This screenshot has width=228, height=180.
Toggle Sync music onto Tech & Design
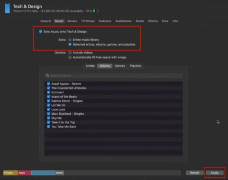[x=41, y=32]
